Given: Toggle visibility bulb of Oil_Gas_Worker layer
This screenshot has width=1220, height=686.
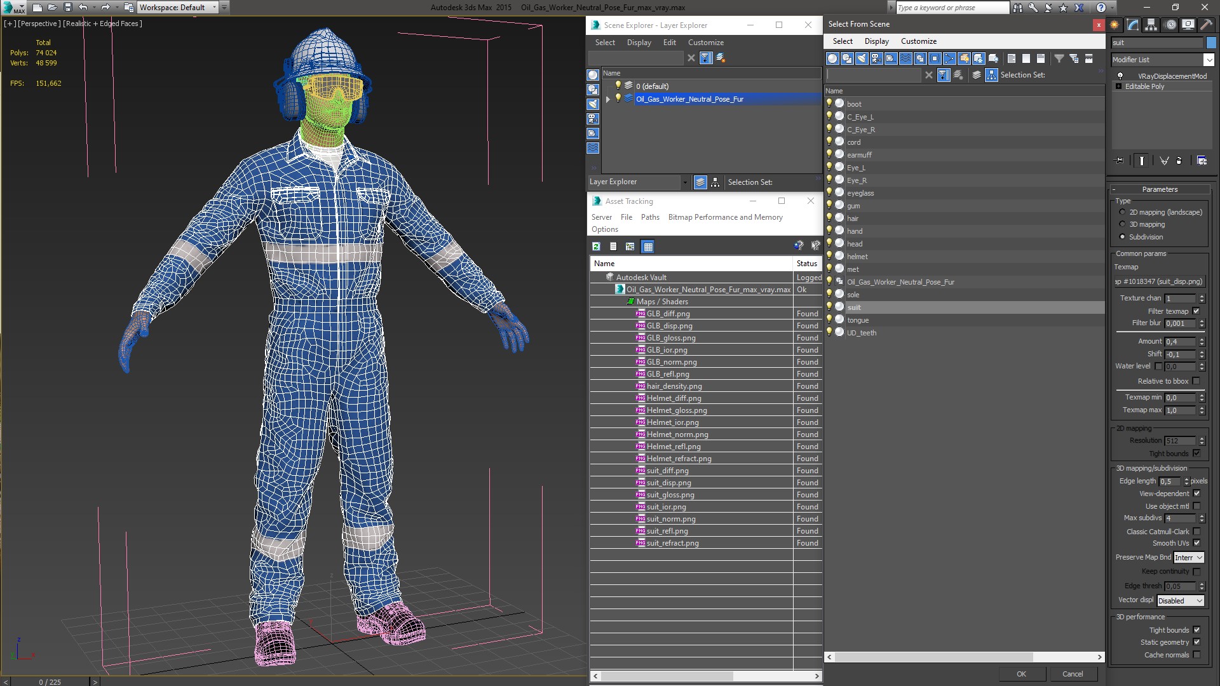Looking at the screenshot, I should click(618, 98).
